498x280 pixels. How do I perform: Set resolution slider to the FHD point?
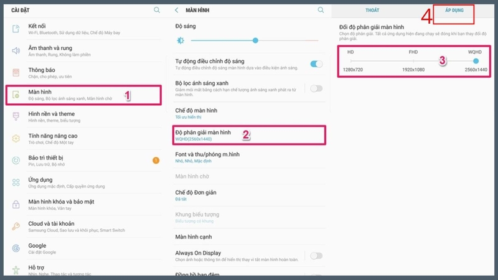click(413, 60)
